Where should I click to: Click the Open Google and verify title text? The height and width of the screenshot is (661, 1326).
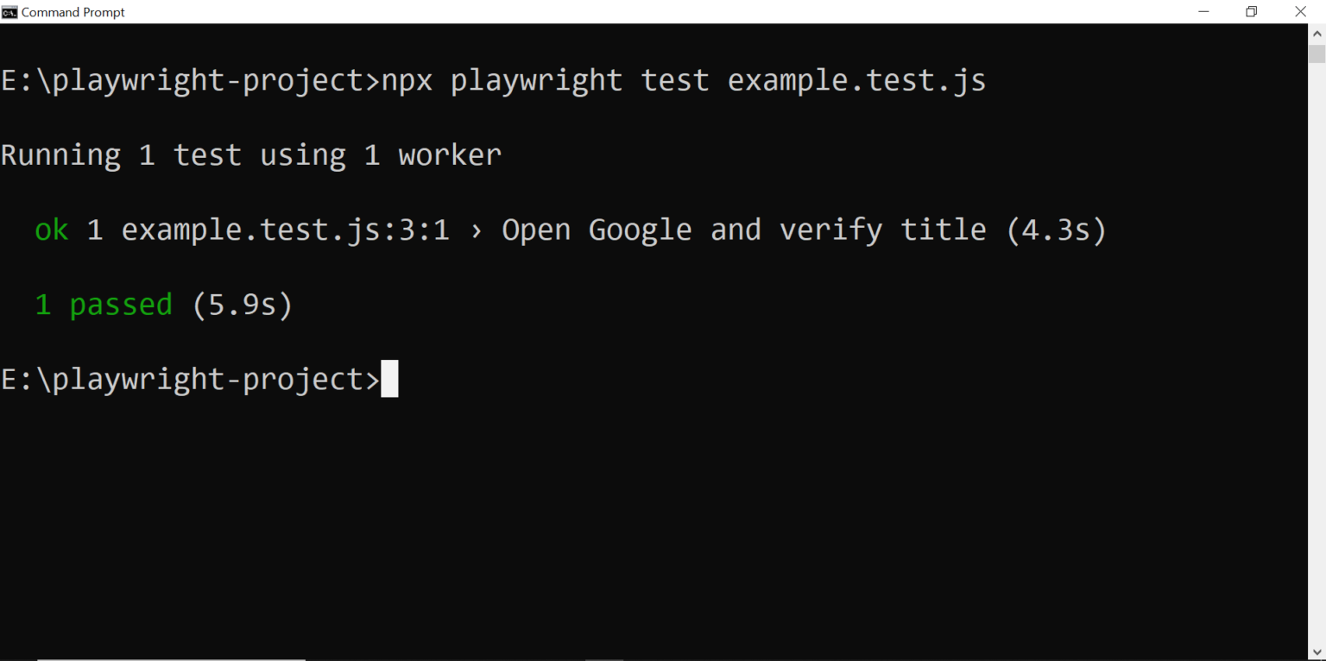click(x=742, y=230)
